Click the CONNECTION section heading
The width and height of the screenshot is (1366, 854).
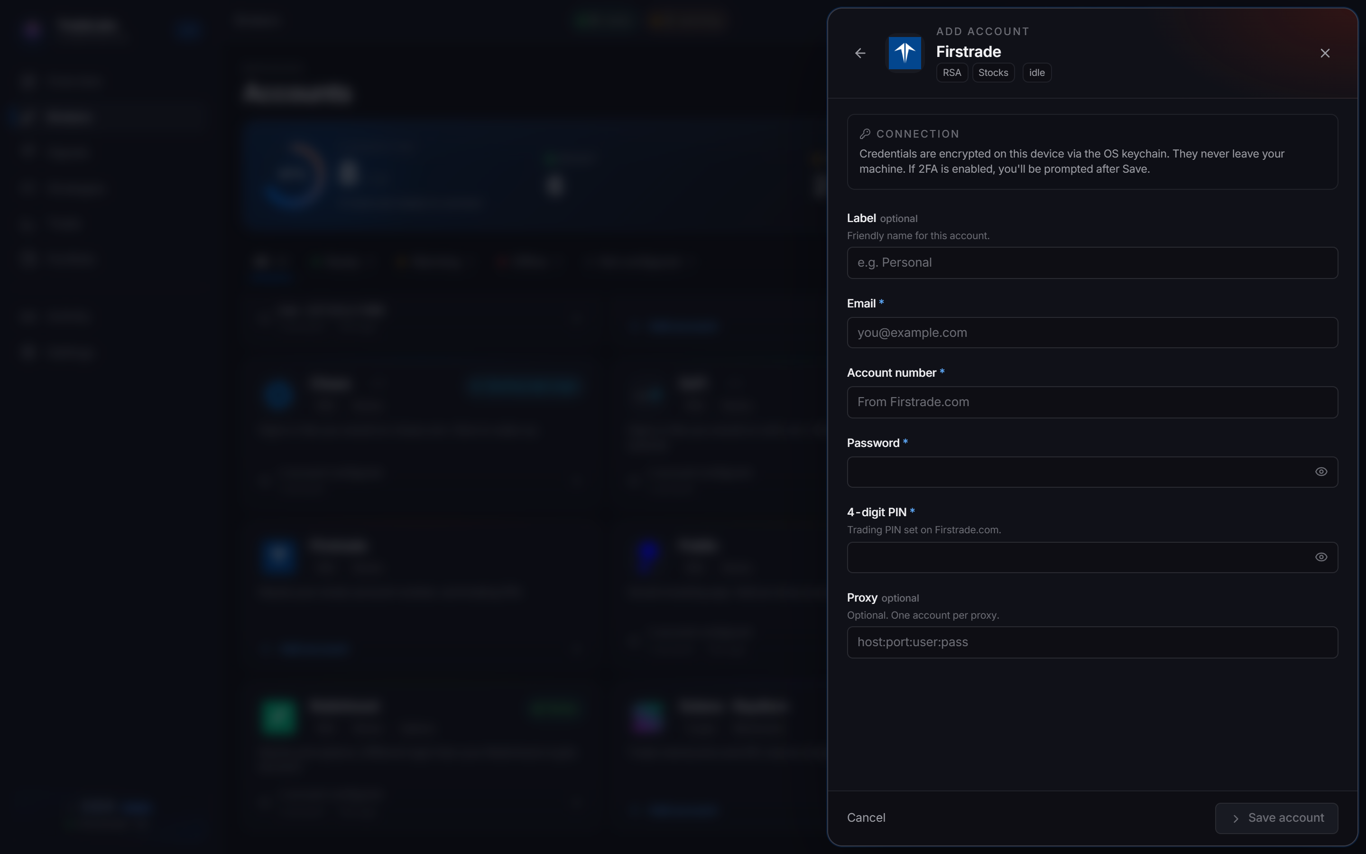(918, 134)
